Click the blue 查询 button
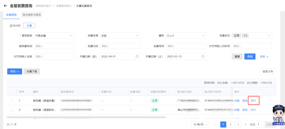Image resolution: width=285 pixels, height=129 pixels. [250, 56]
